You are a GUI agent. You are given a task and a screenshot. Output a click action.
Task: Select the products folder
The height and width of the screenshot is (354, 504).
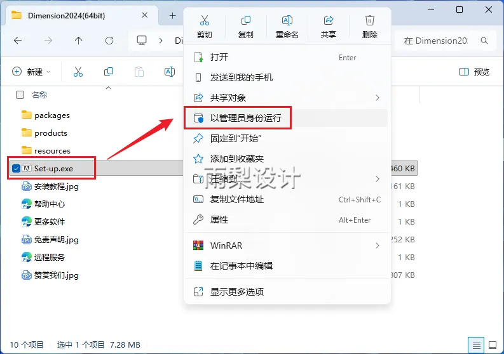pos(44,133)
